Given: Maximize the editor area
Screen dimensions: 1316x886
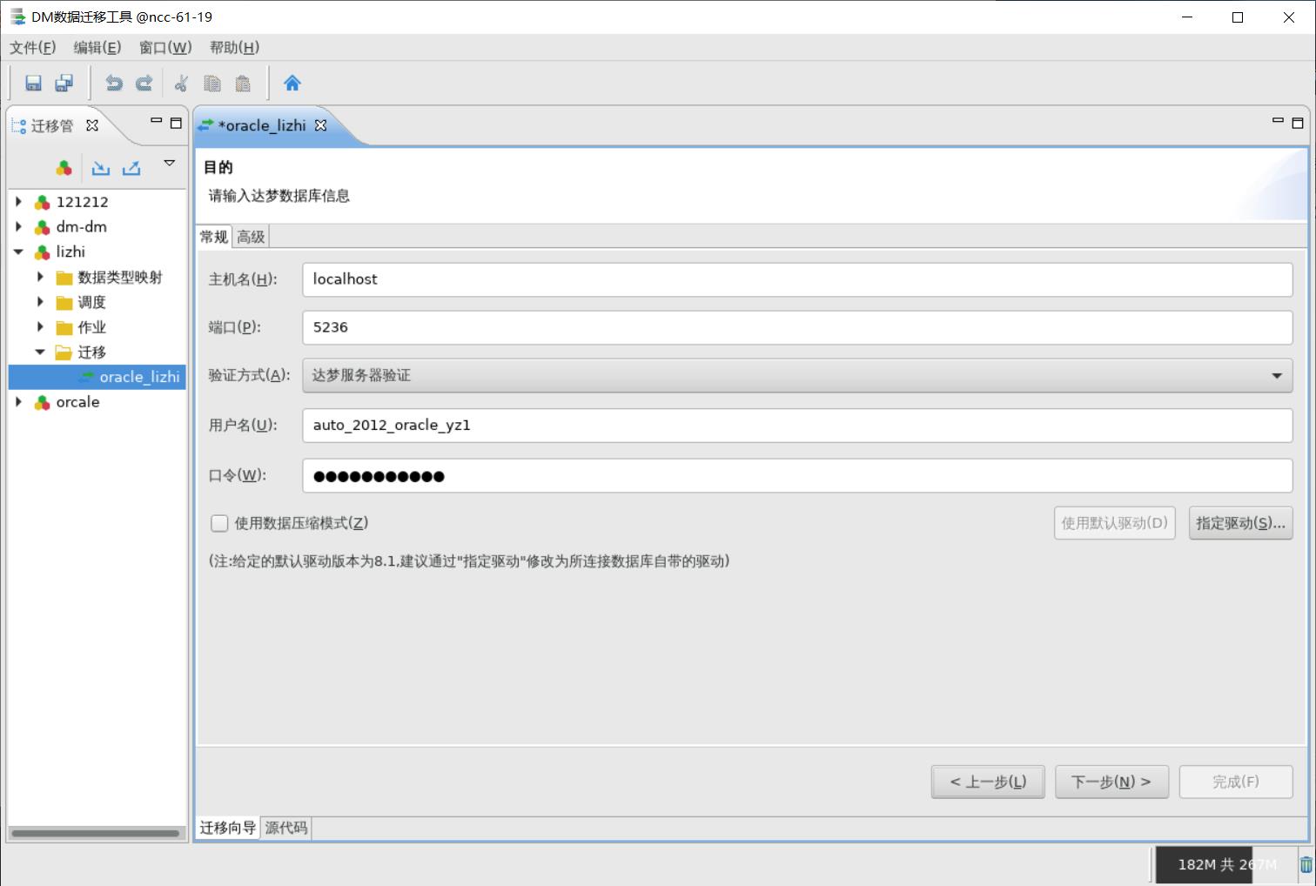Looking at the screenshot, I should [x=1298, y=123].
